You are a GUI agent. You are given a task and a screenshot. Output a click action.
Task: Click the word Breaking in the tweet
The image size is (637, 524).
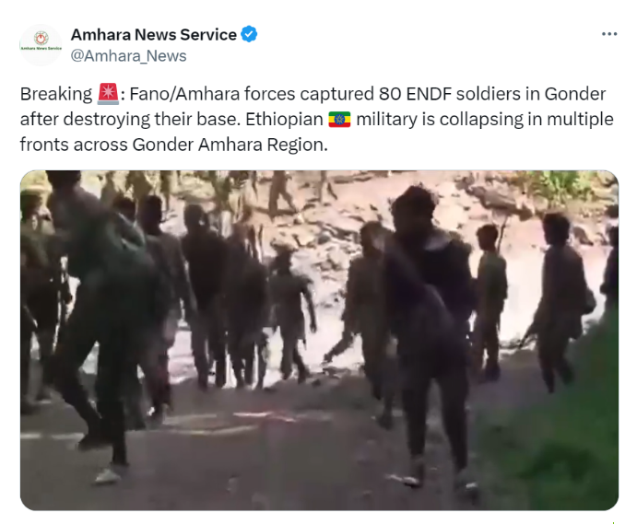tap(56, 94)
